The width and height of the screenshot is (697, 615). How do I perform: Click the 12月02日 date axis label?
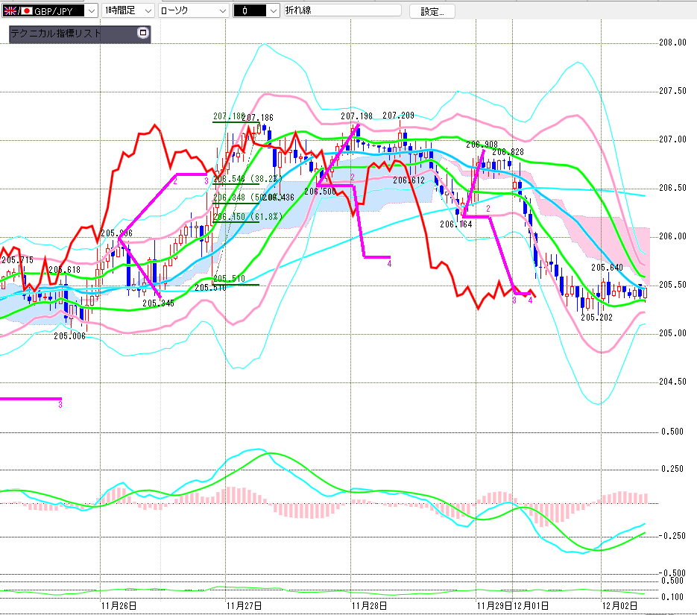[619, 605]
